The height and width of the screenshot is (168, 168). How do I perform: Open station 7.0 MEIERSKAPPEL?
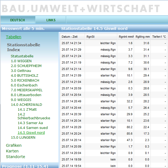click(x=26, y=90)
